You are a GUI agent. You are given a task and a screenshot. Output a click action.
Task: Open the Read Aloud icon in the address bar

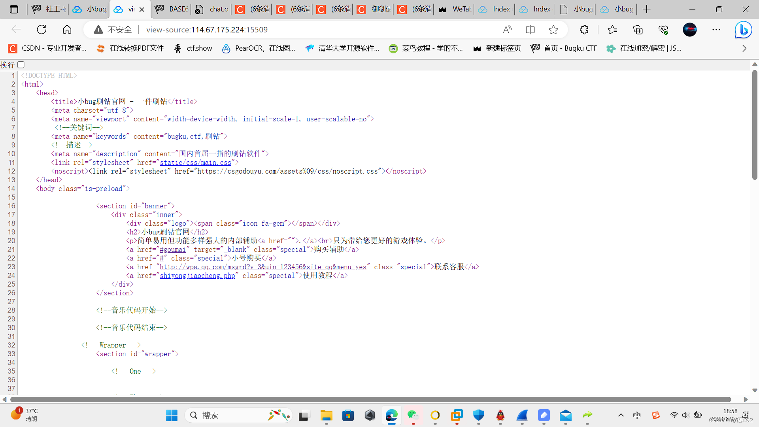[x=507, y=30]
